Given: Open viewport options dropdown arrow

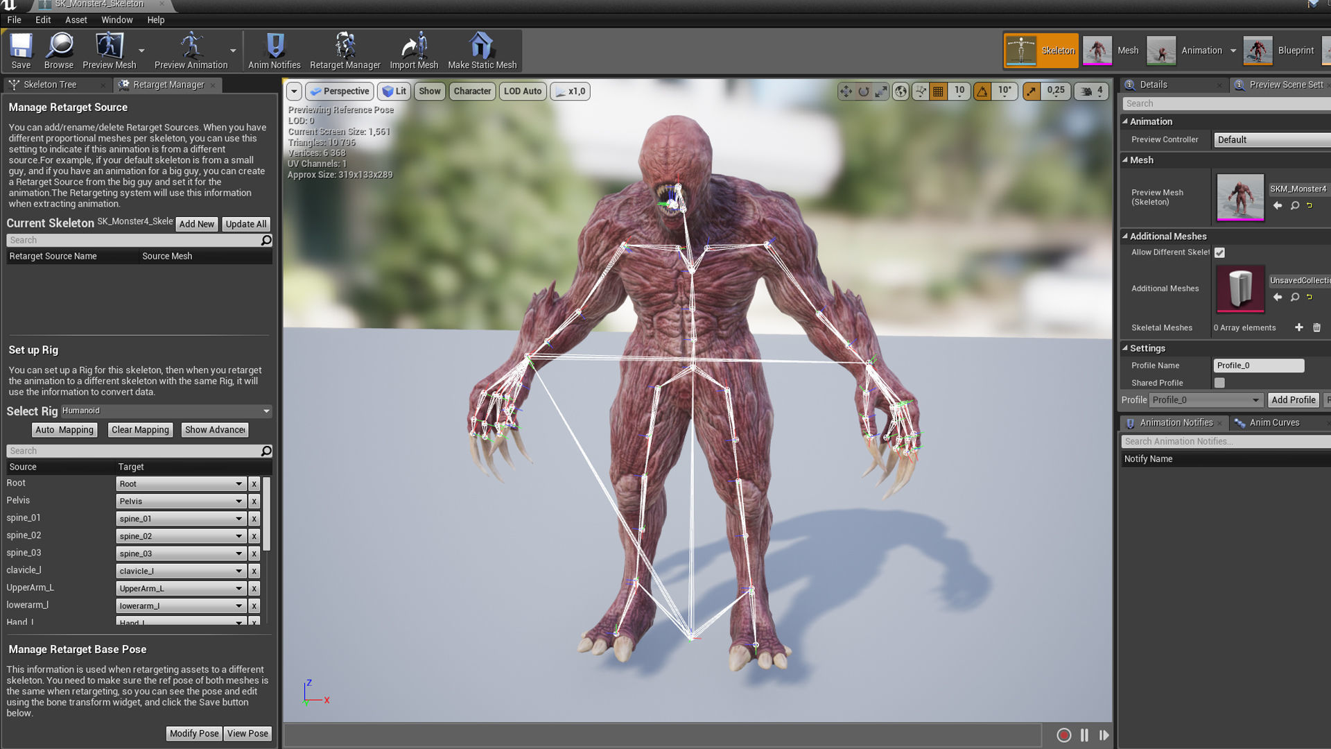Looking at the screenshot, I should click(294, 91).
